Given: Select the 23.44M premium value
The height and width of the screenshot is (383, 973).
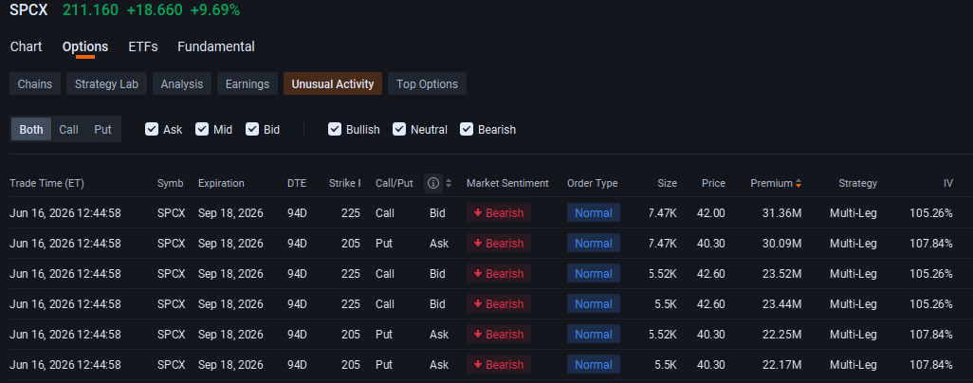Looking at the screenshot, I should tap(781, 304).
